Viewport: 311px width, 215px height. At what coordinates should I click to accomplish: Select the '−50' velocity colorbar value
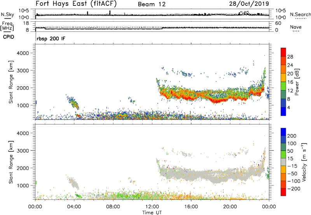point(292,173)
